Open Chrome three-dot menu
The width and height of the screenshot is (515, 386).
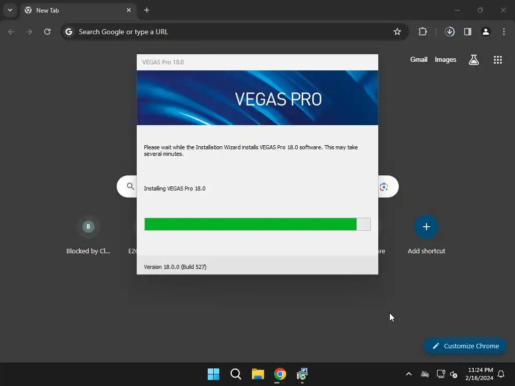click(x=504, y=32)
